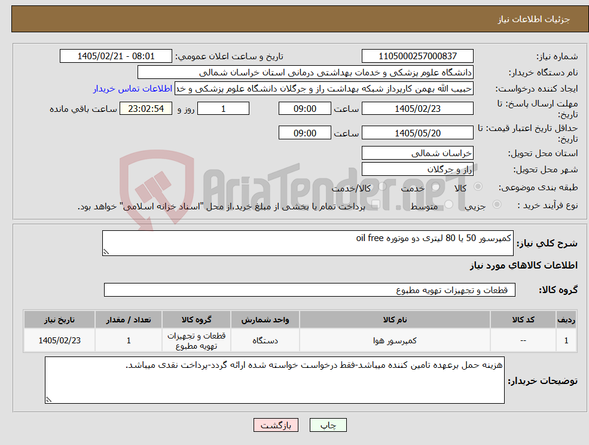Click the چاپ (print) button
The height and width of the screenshot is (445, 589).
coord(328,425)
